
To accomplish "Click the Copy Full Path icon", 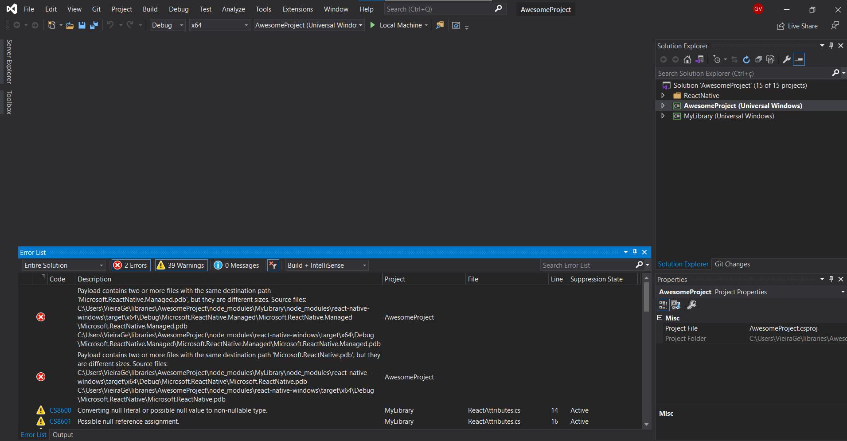I will (x=770, y=59).
